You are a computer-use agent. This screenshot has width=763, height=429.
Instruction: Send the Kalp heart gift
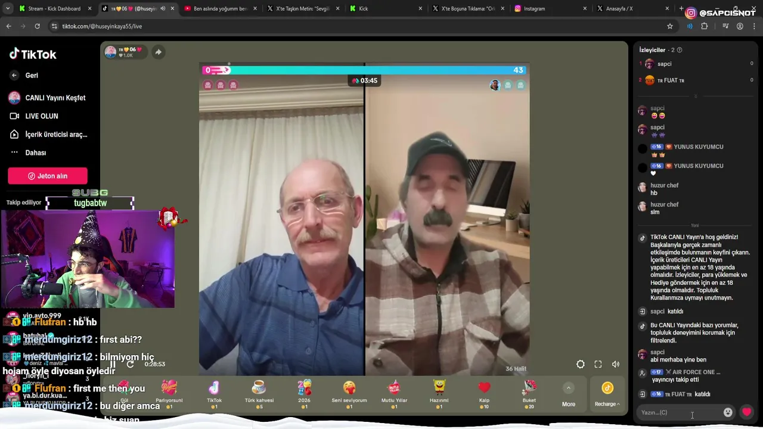[x=484, y=394]
